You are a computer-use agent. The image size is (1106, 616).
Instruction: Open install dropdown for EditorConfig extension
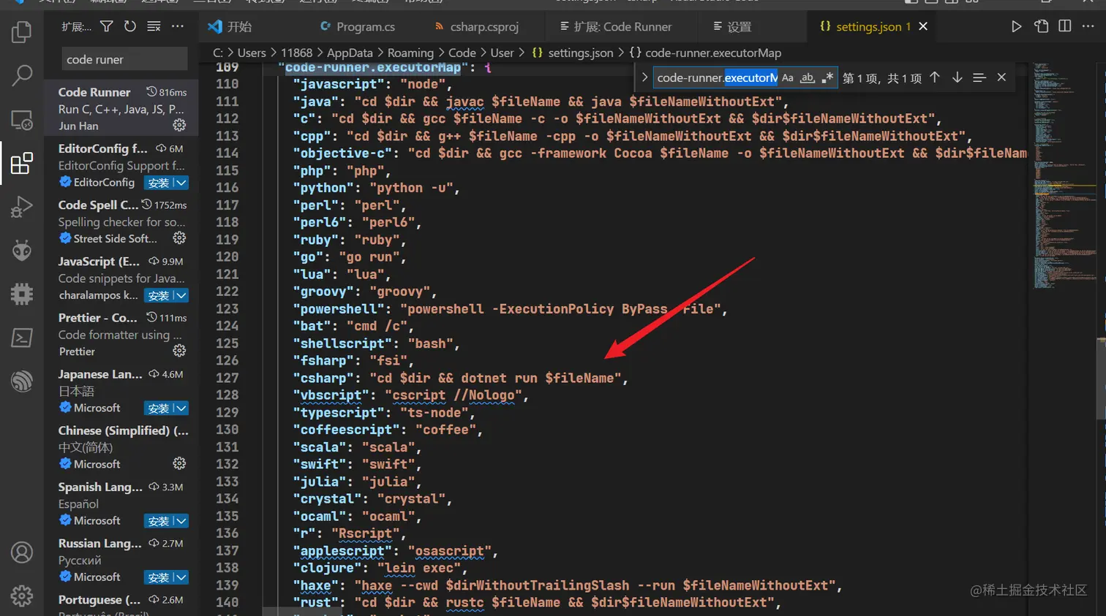(x=181, y=183)
